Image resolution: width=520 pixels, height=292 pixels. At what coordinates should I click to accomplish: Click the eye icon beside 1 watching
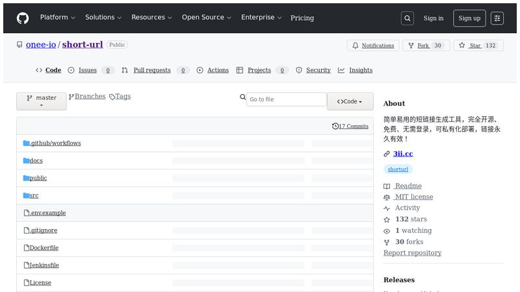click(x=387, y=231)
